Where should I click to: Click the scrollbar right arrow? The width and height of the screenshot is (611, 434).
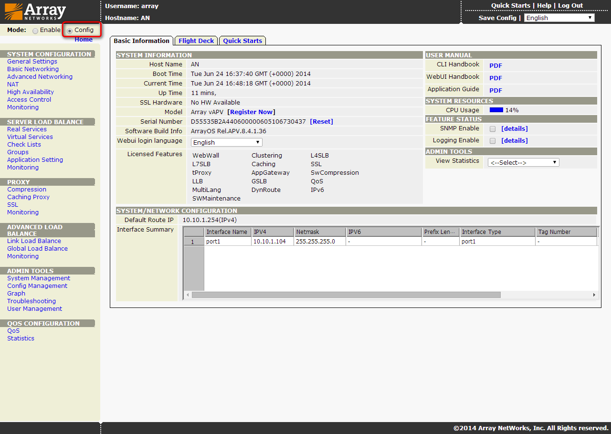click(595, 295)
